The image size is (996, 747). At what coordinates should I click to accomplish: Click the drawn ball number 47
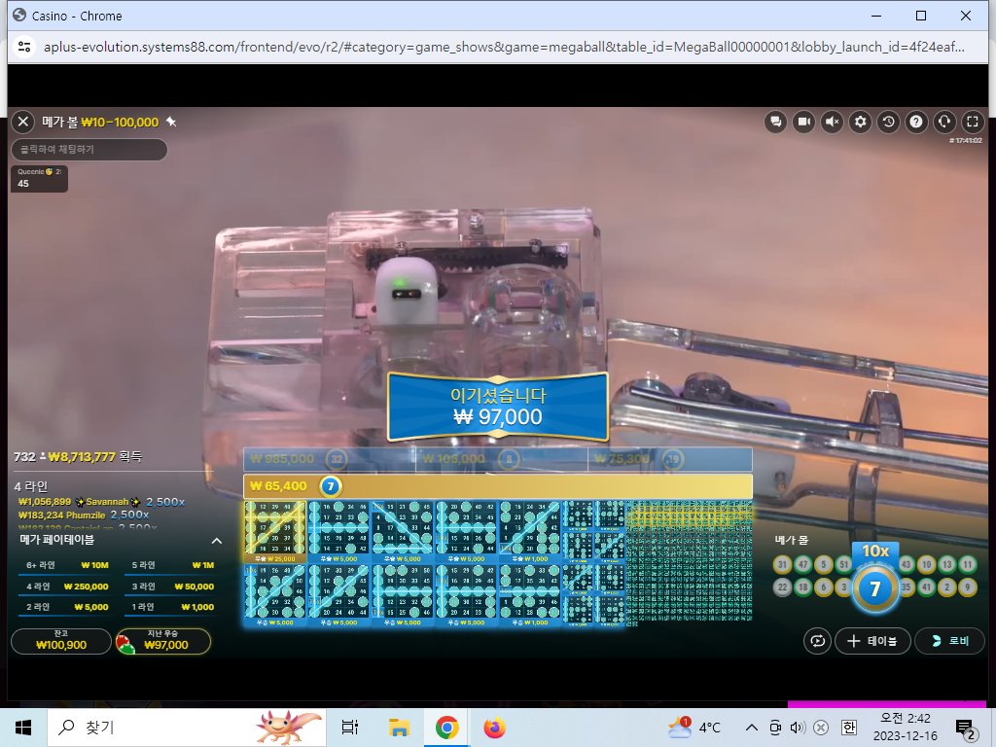click(802, 564)
